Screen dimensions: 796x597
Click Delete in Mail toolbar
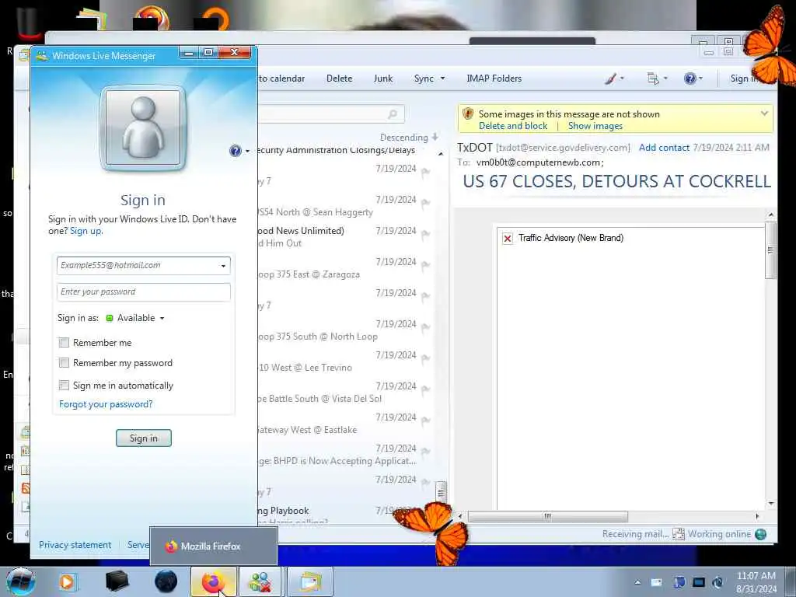tap(339, 79)
